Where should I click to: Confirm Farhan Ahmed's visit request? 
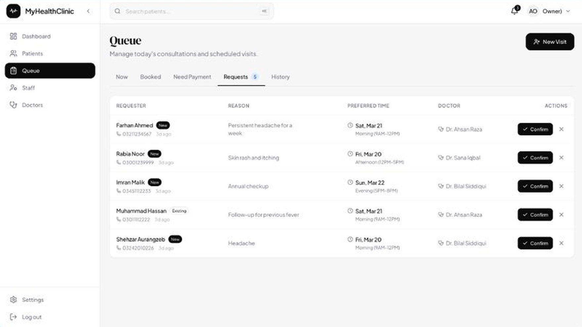[535, 129]
